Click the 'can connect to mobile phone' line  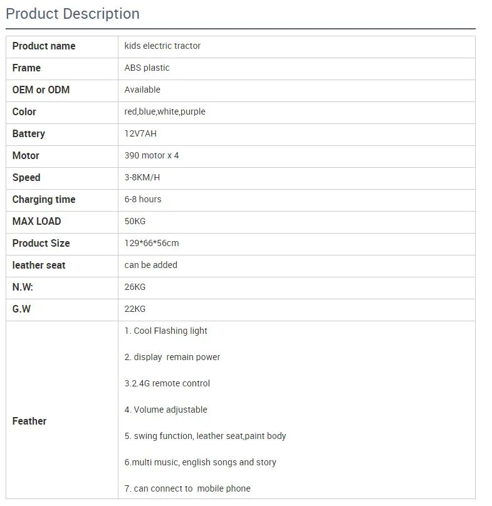pos(187,488)
